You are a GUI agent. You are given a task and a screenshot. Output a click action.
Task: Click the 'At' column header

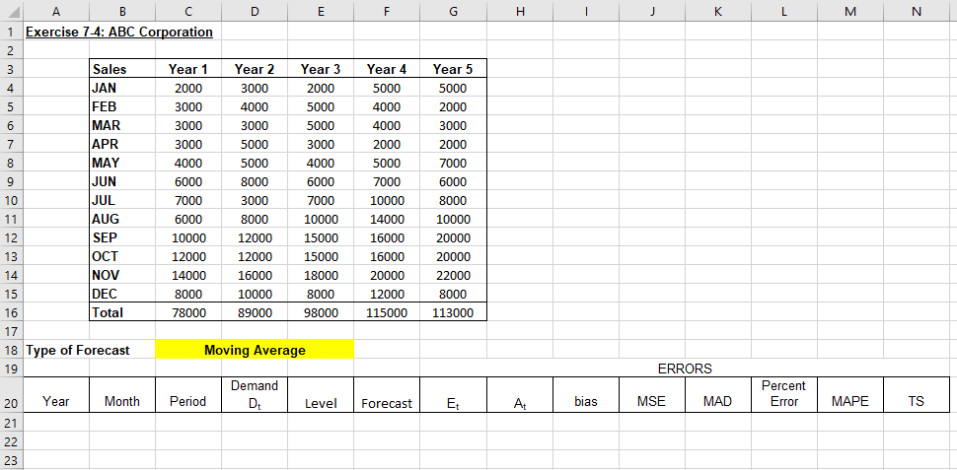click(520, 395)
